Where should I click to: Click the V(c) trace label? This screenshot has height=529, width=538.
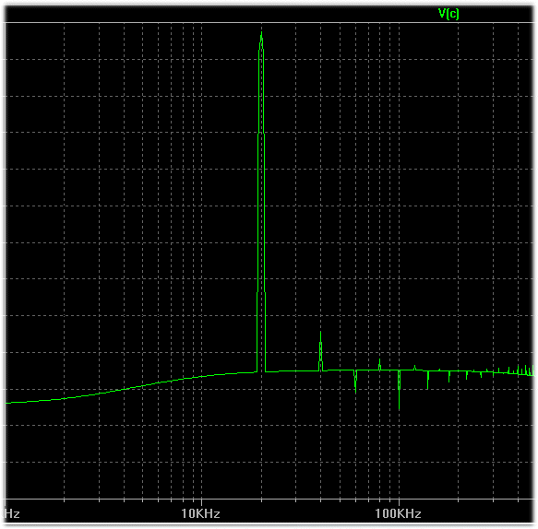(x=448, y=14)
